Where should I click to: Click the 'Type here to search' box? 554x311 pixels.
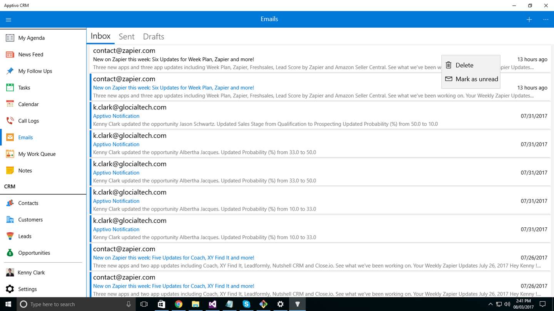point(77,304)
